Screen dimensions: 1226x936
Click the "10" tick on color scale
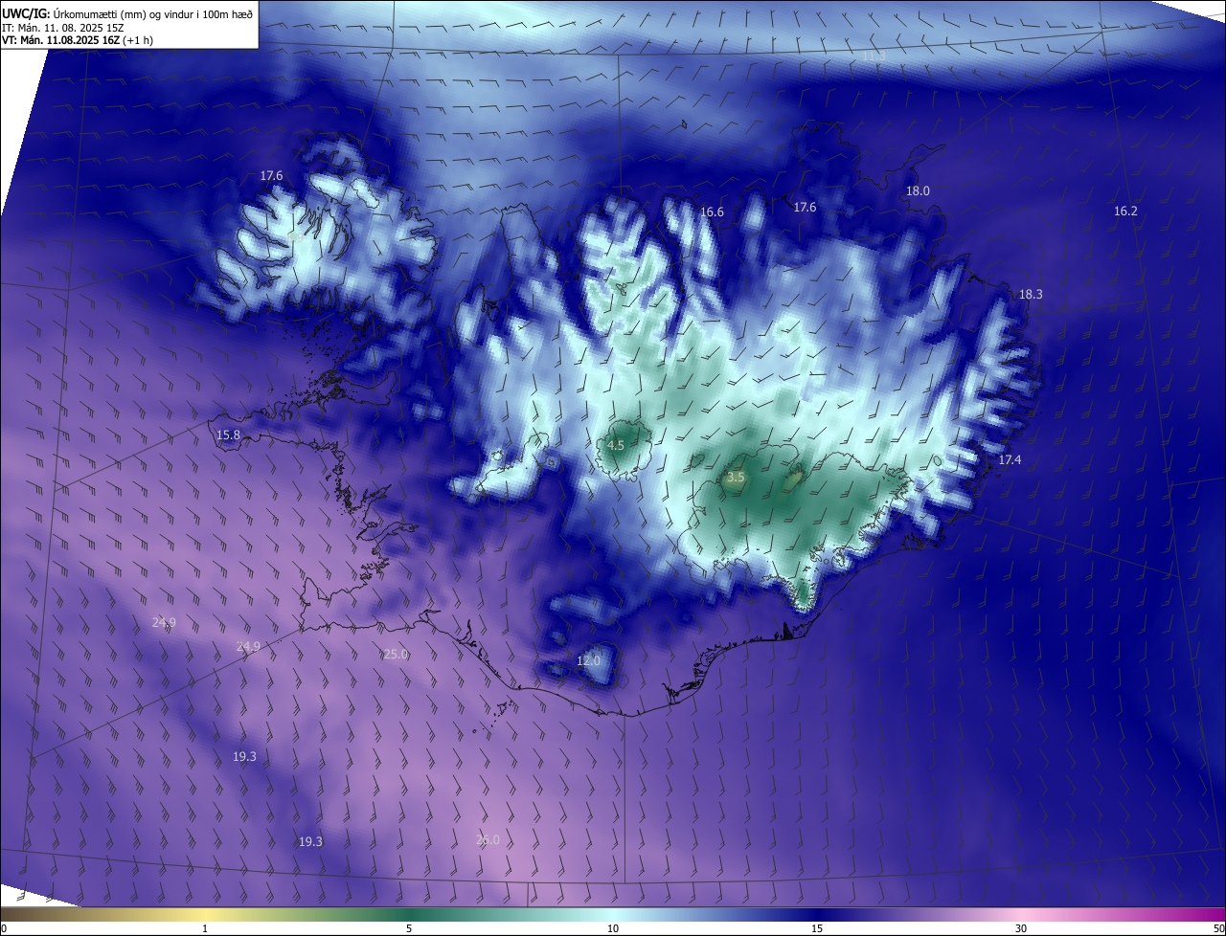tap(613, 928)
